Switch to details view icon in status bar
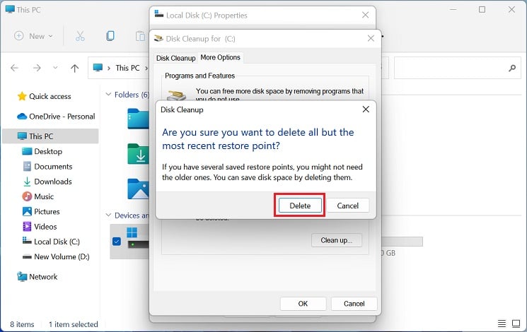The width and height of the screenshot is (527, 332). click(x=502, y=324)
